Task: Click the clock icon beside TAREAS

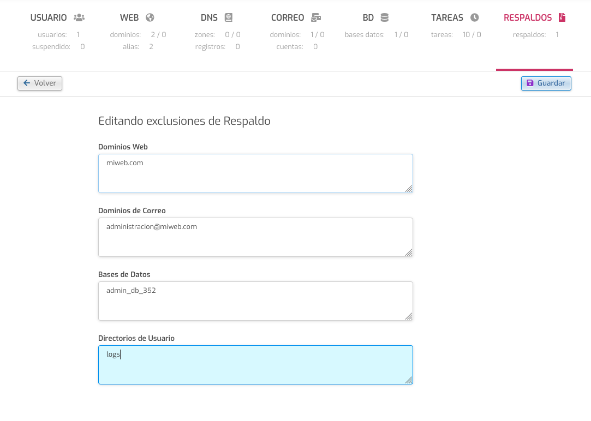Action: tap(475, 17)
